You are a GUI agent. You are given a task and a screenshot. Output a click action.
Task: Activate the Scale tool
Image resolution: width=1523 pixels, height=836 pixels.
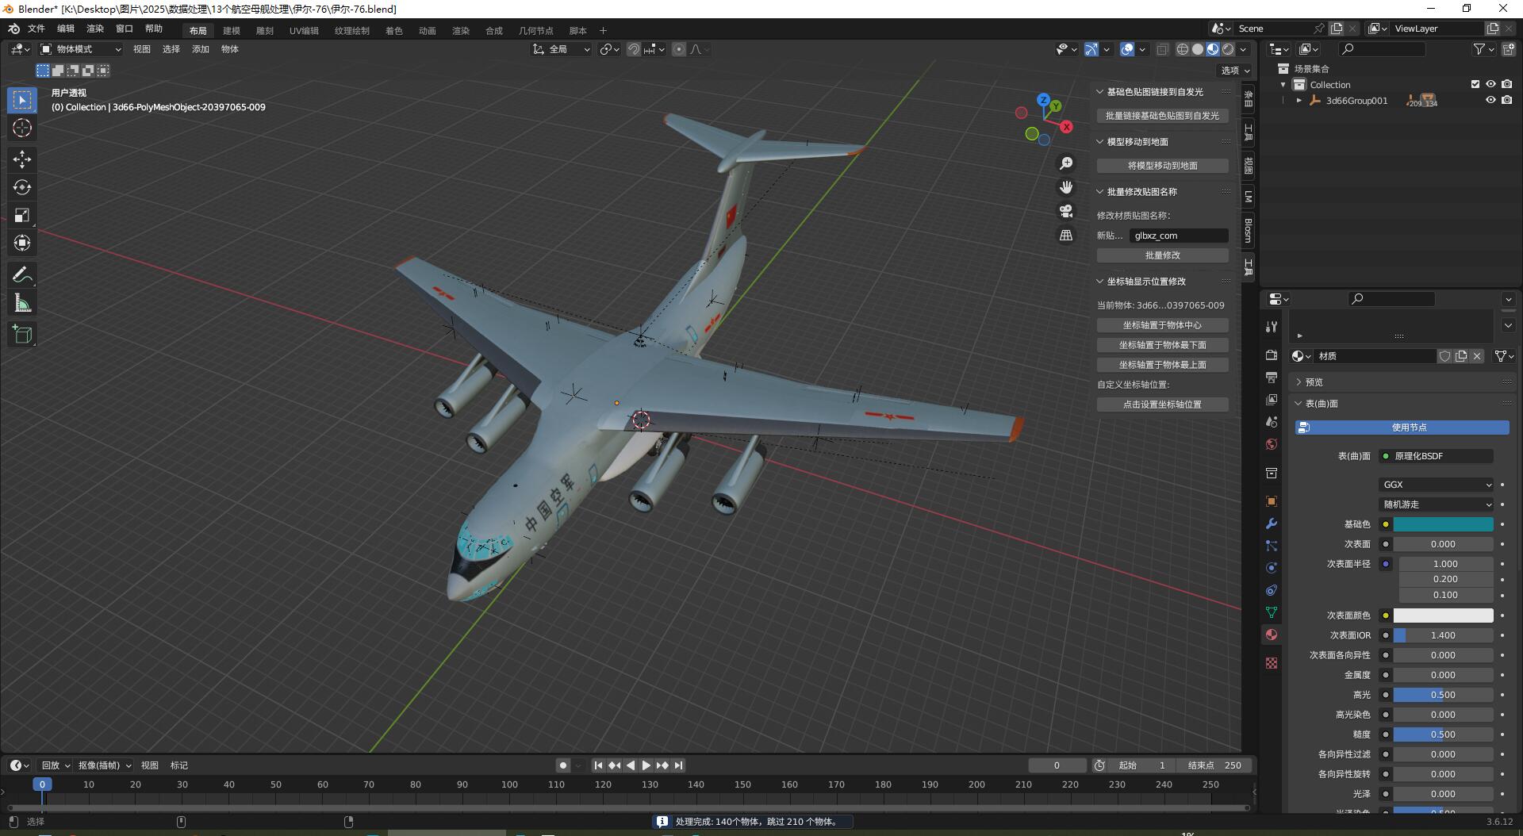(22, 215)
